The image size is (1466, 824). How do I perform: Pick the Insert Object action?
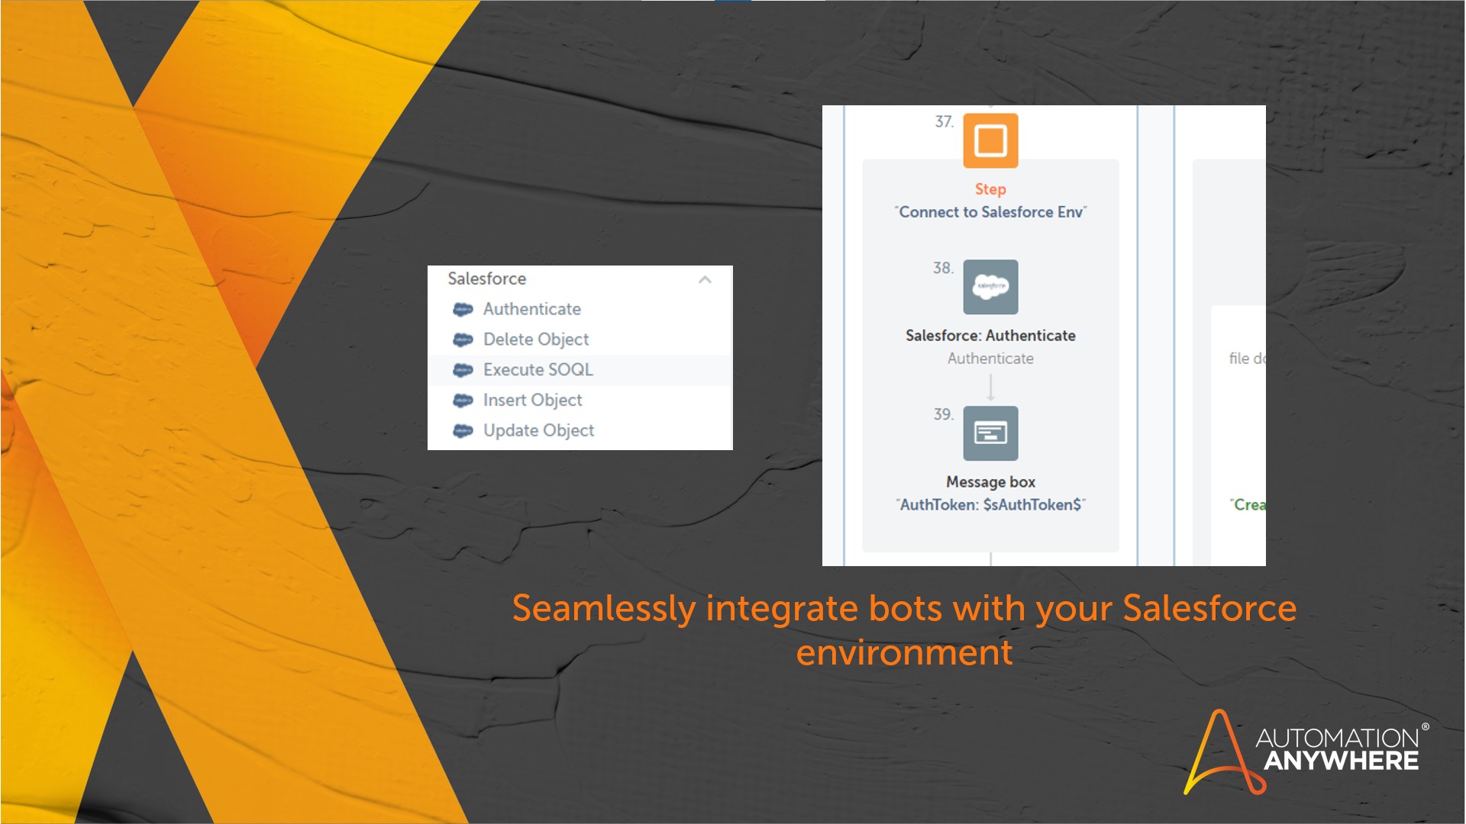(533, 401)
